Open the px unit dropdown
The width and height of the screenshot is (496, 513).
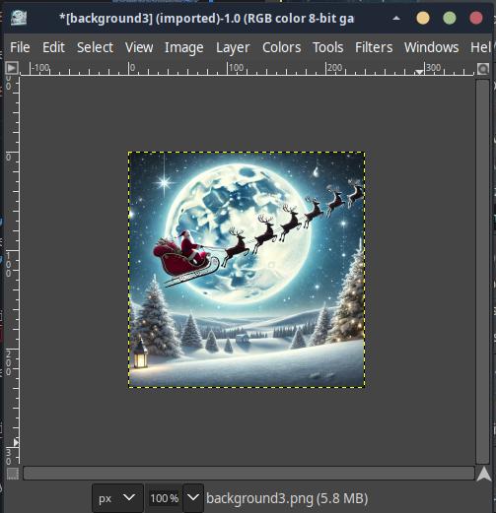[117, 498]
